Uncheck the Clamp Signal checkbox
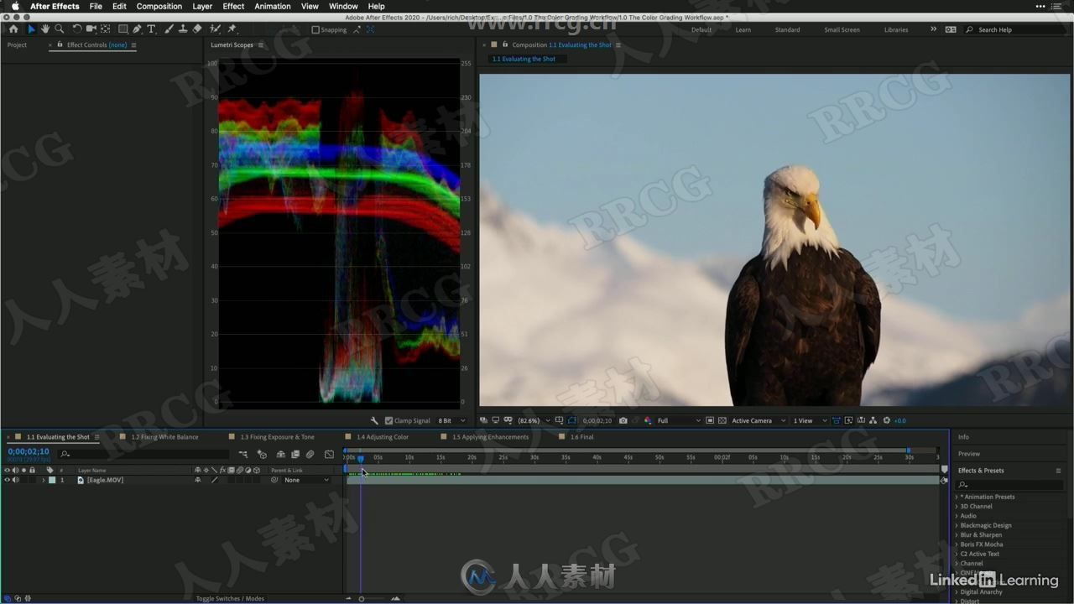The width and height of the screenshot is (1074, 604). [x=388, y=420]
